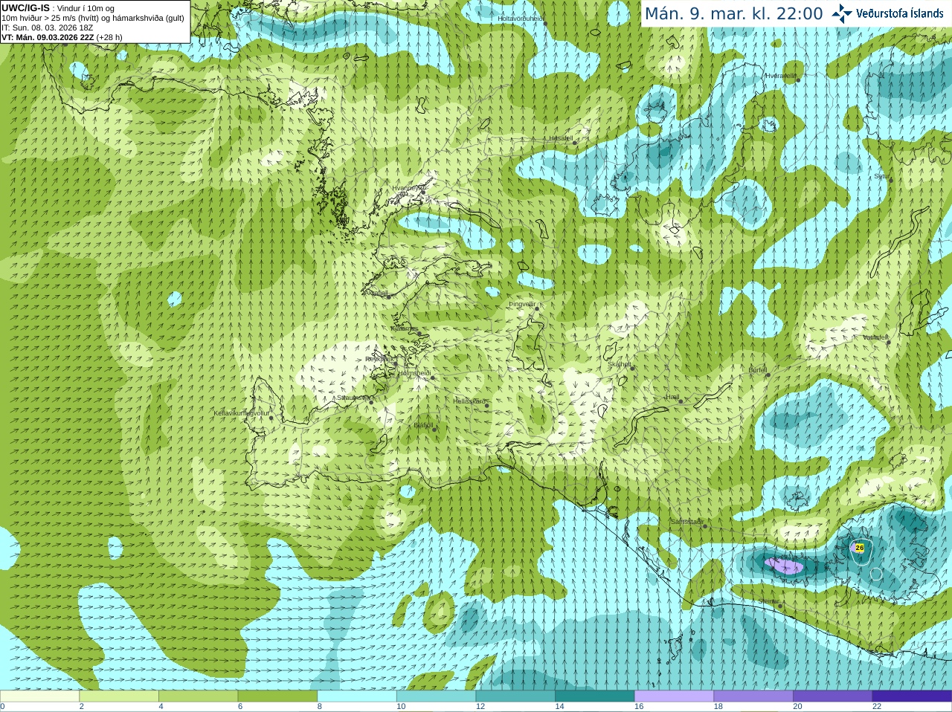This screenshot has height=712, width=952.
Task: Click the legend scale number 16
Action: (x=639, y=707)
